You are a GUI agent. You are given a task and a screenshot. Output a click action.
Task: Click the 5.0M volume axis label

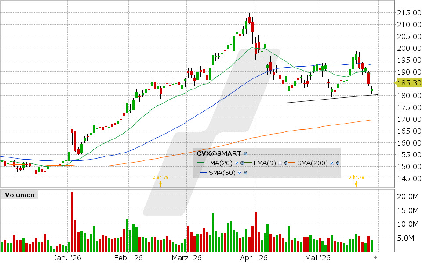405,238
